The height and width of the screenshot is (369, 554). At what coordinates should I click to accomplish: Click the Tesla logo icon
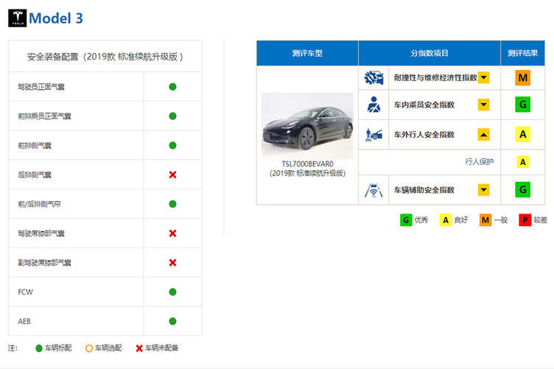point(17,18)
